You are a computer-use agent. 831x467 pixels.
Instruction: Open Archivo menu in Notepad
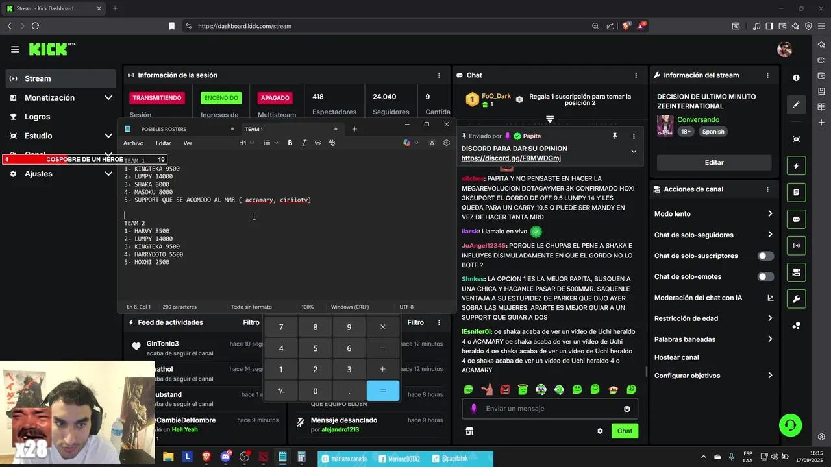pos(133,143)
